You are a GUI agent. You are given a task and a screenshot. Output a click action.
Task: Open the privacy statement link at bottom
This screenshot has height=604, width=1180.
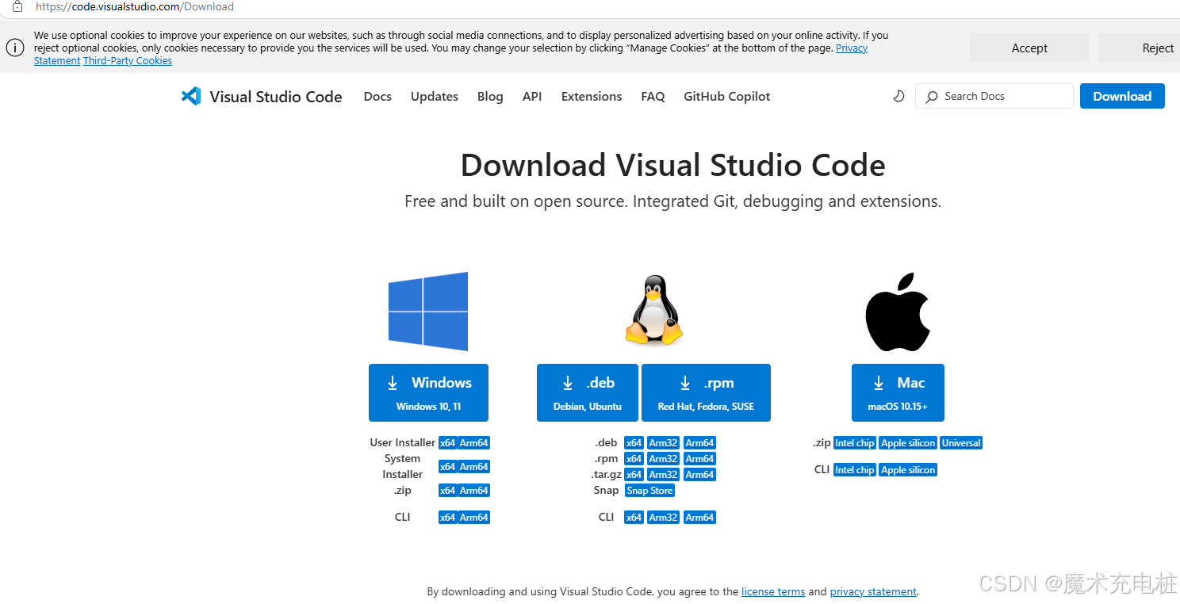coord(873,591)
